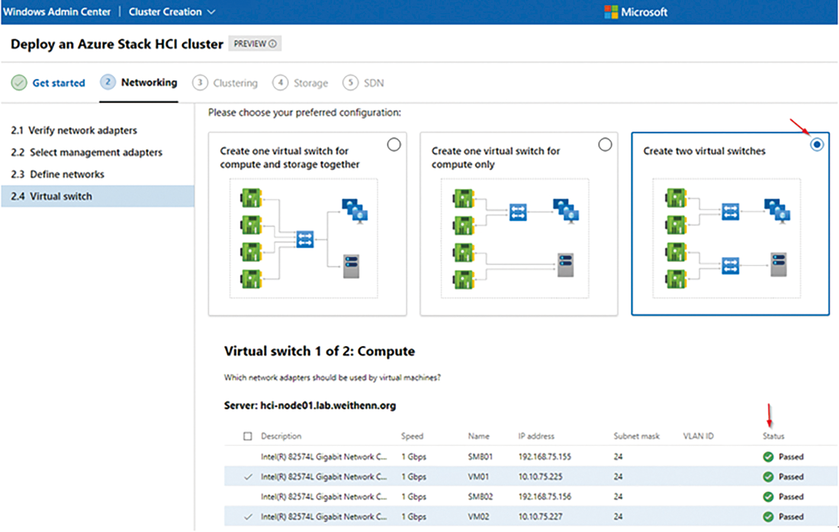Image resolution: width=839 pixels, height=532 pixels.
Task: Click server icon in two virtual switches card
Action: [779, 265]
